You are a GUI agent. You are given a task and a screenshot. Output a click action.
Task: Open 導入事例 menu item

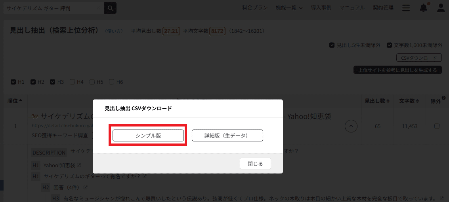[x=321, y=8]
